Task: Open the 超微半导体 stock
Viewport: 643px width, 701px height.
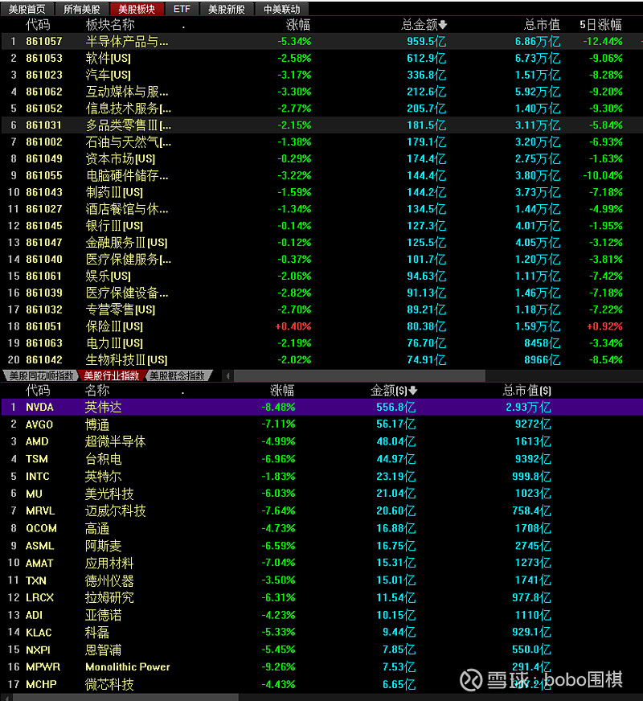Action: [115, 441]
